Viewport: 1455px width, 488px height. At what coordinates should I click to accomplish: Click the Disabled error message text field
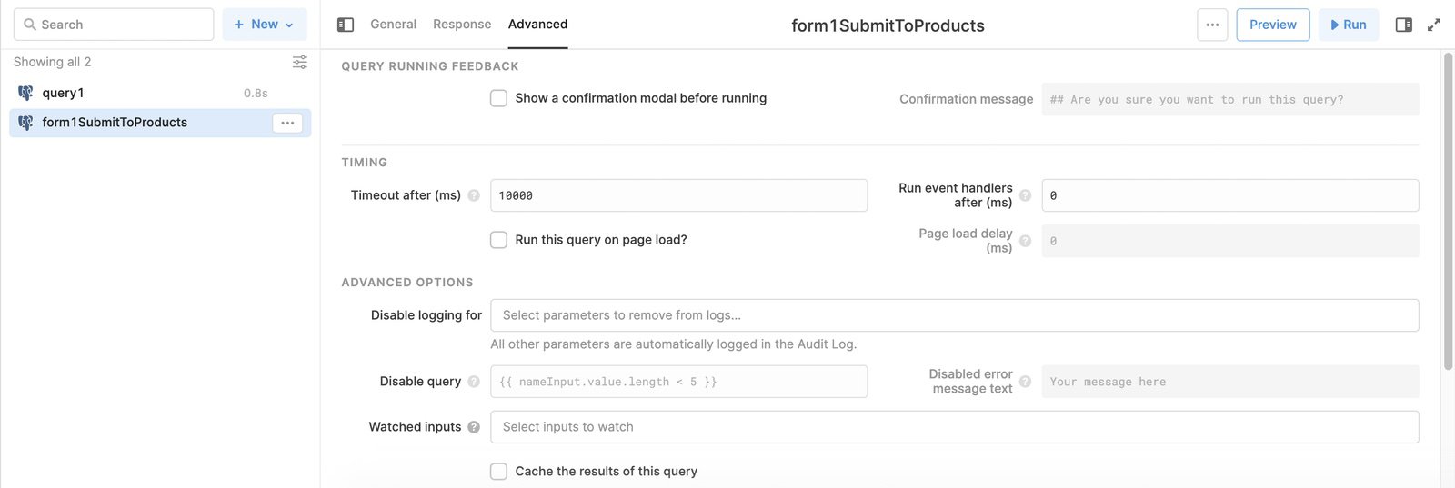[x=1230, y=382]
